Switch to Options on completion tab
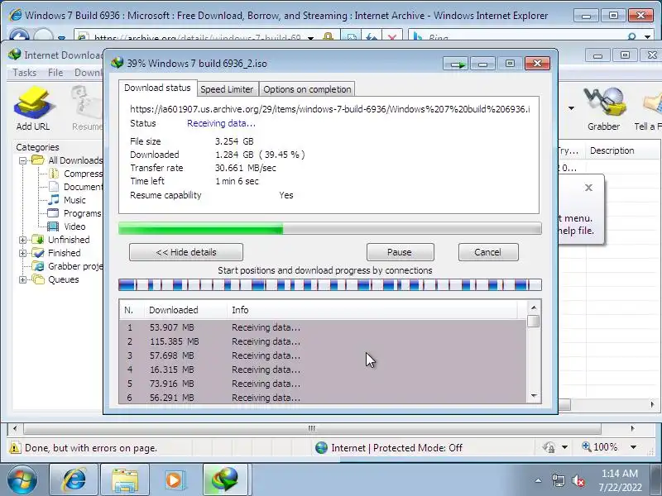The image size is (662, 496). point(307,89)
